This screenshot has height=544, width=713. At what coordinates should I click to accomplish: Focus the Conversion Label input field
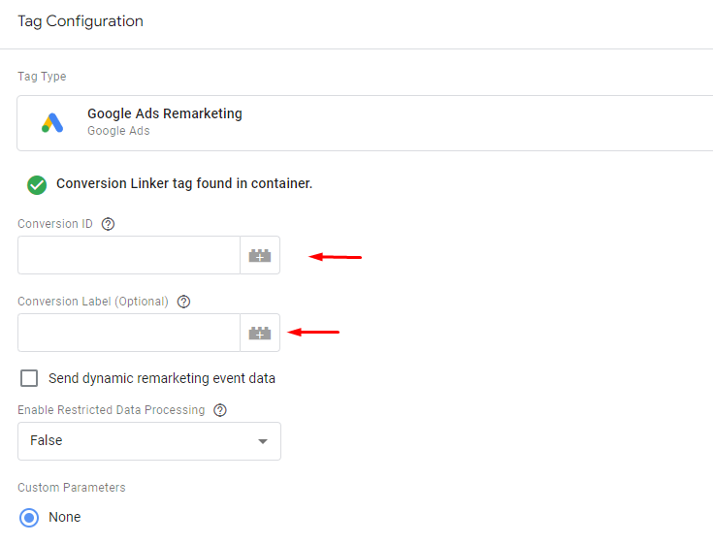pyautogui.click(x=129, y=333)
